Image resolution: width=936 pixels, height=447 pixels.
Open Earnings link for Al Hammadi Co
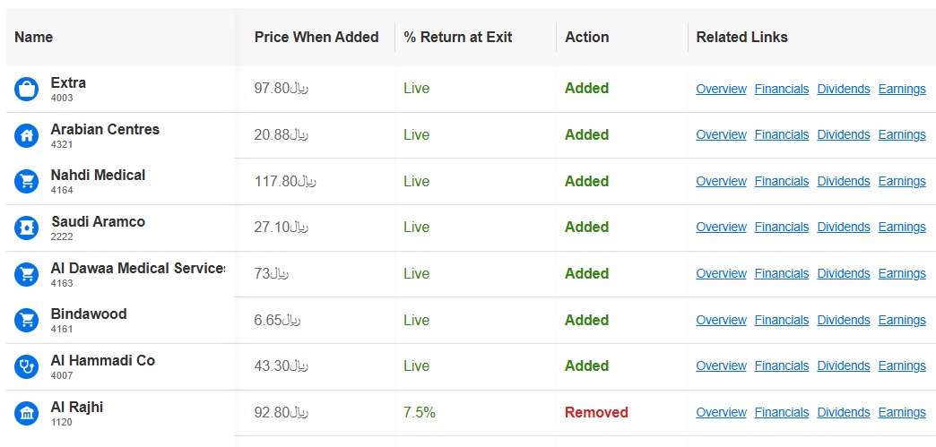point(902,365)
